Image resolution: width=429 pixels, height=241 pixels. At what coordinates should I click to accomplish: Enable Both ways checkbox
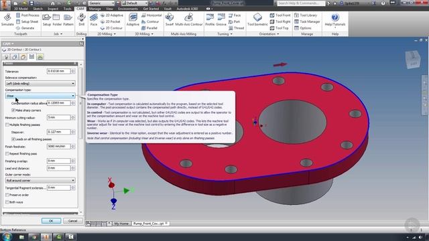[x=7, y=202]
